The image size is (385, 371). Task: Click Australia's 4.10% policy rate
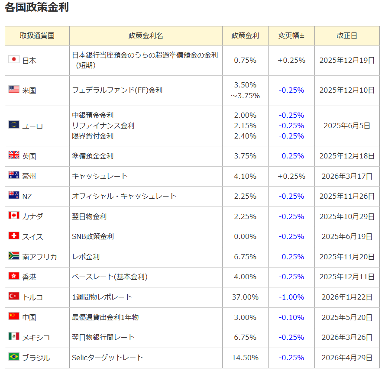coord(245,176)
